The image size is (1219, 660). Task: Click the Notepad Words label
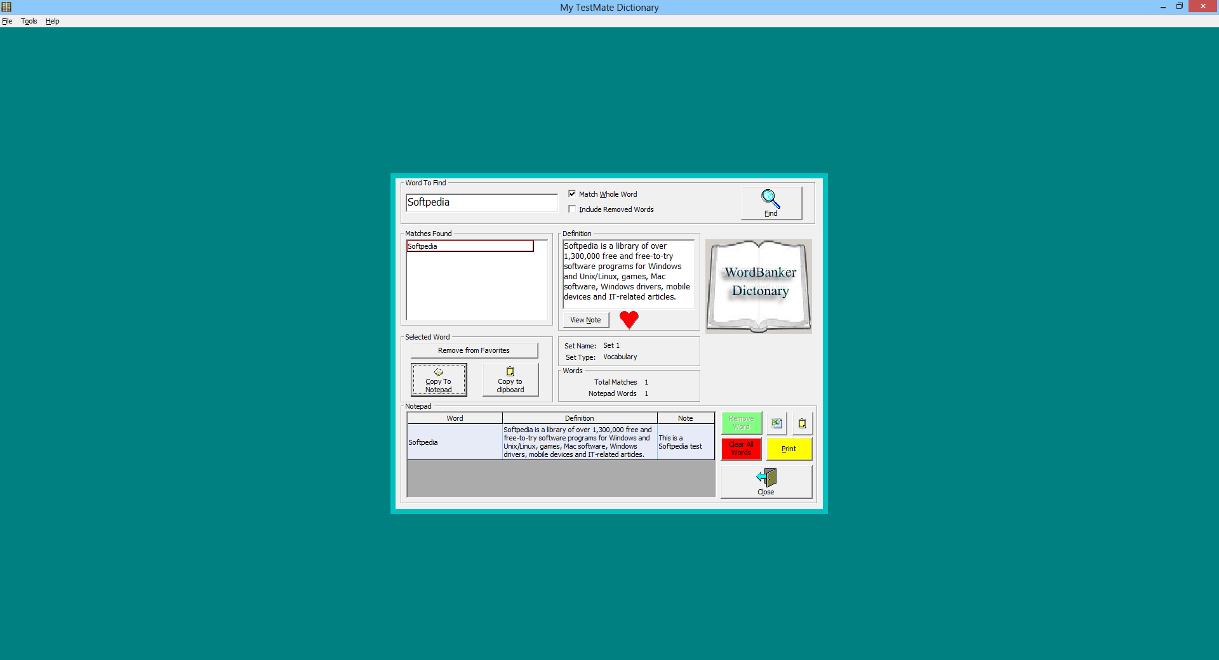click(x=613, y=393)
